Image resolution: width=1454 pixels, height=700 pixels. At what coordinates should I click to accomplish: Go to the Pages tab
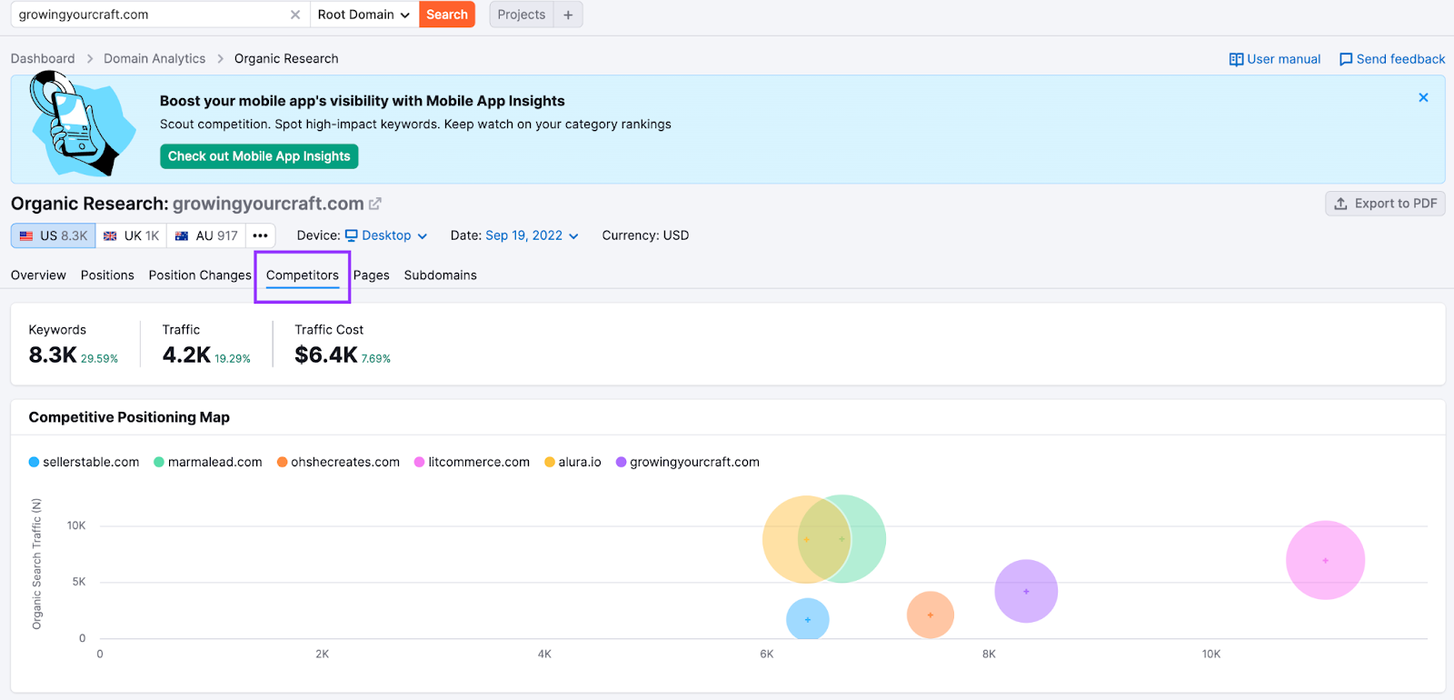pos(372,275)
